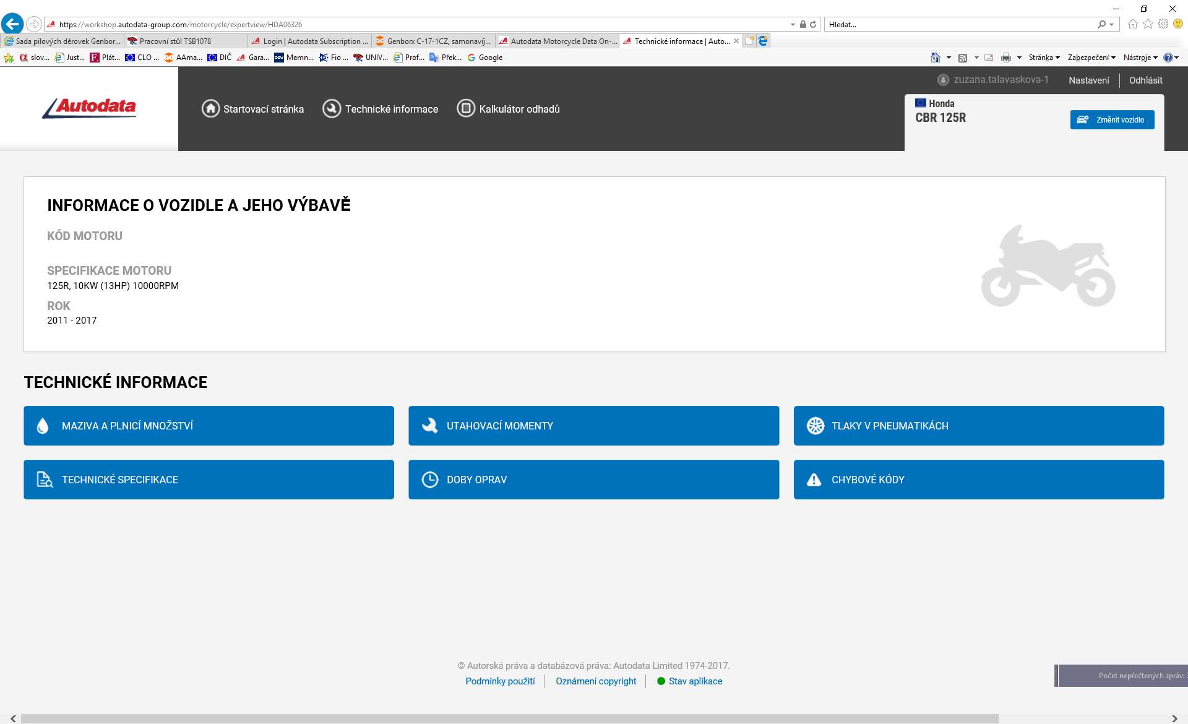Screen dimensions: 1188x724
Task: Click the Startovací stránka home icon
Action: (210, 108)
